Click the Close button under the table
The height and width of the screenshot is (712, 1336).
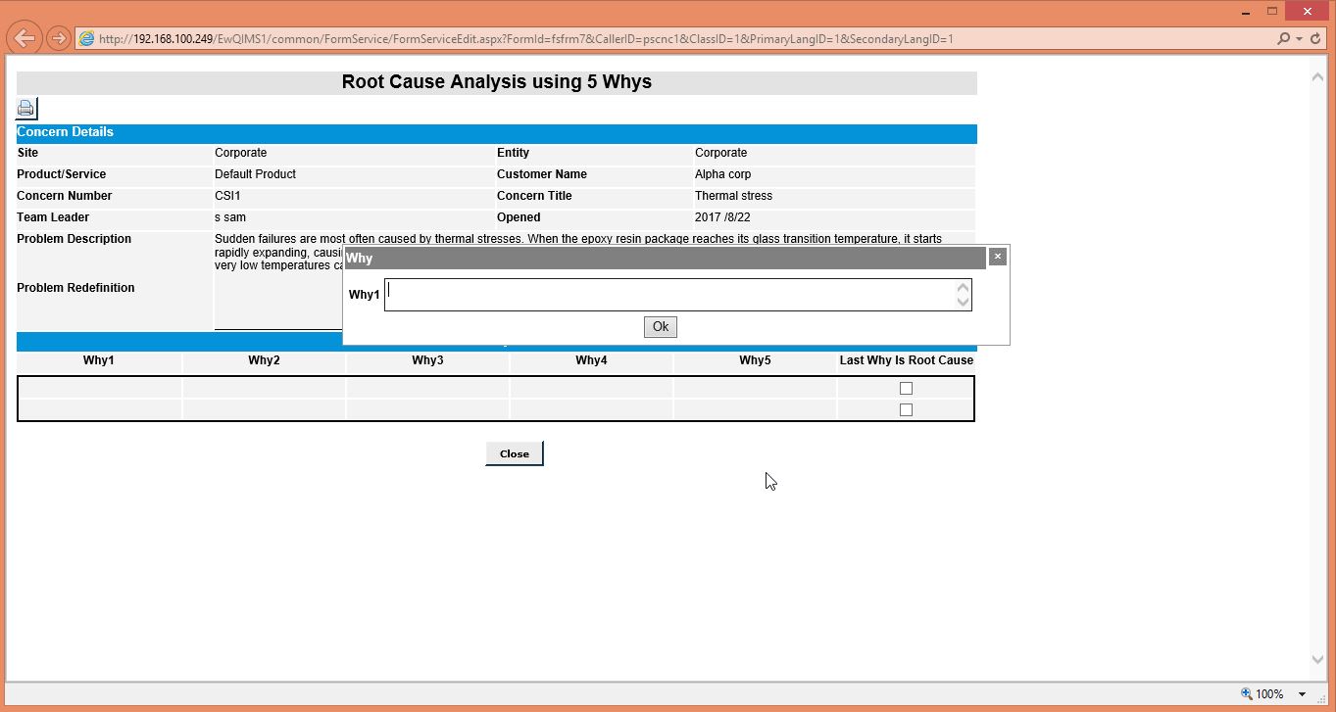514,453
